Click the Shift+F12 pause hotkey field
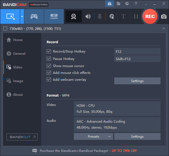 137,59
